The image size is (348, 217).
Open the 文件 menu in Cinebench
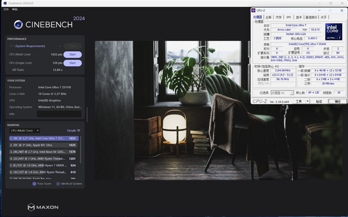6,9
